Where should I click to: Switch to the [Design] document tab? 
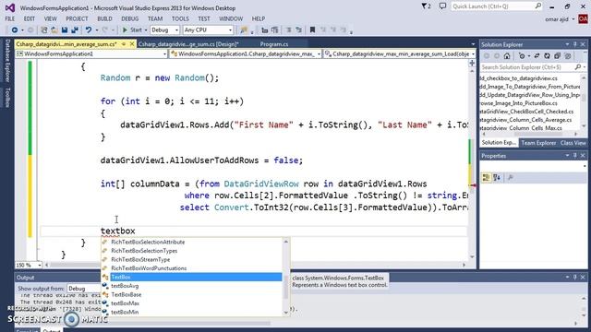point(188,44)
